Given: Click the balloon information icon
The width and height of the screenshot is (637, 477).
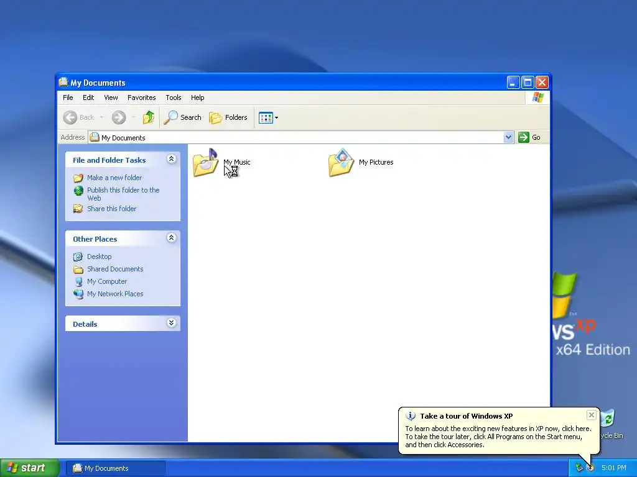Looking at the screenshot, I should (x=411, y=416).
